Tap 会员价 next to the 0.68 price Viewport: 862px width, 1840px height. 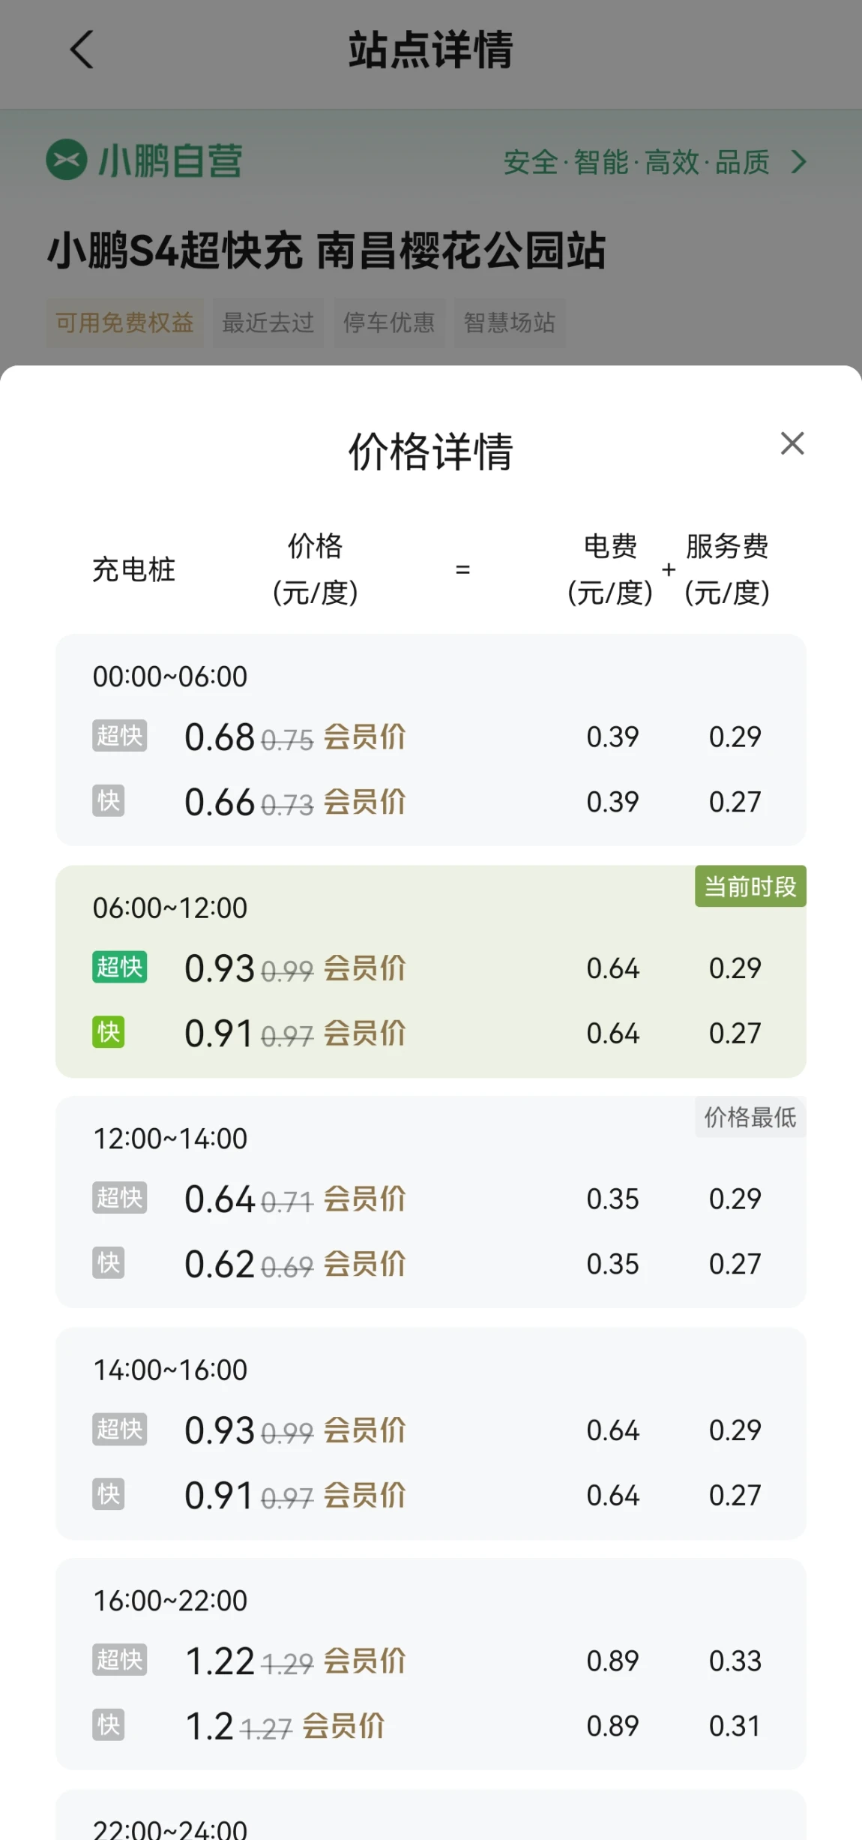[364, 737]
